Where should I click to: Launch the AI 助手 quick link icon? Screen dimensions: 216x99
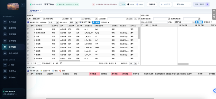5,65
